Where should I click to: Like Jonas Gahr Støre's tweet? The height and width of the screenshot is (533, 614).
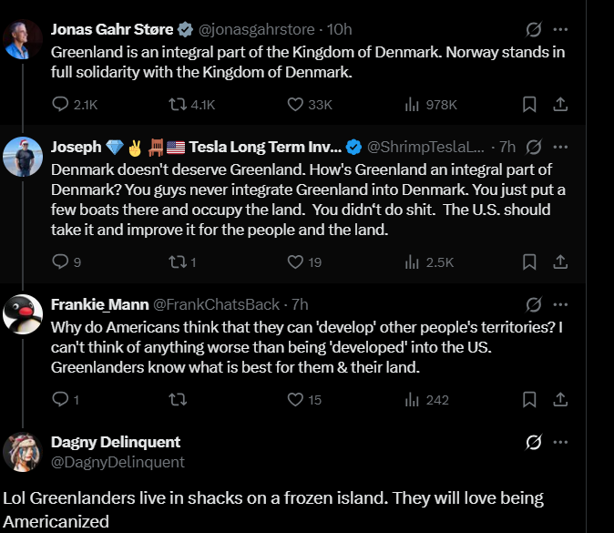coord(295,104)
